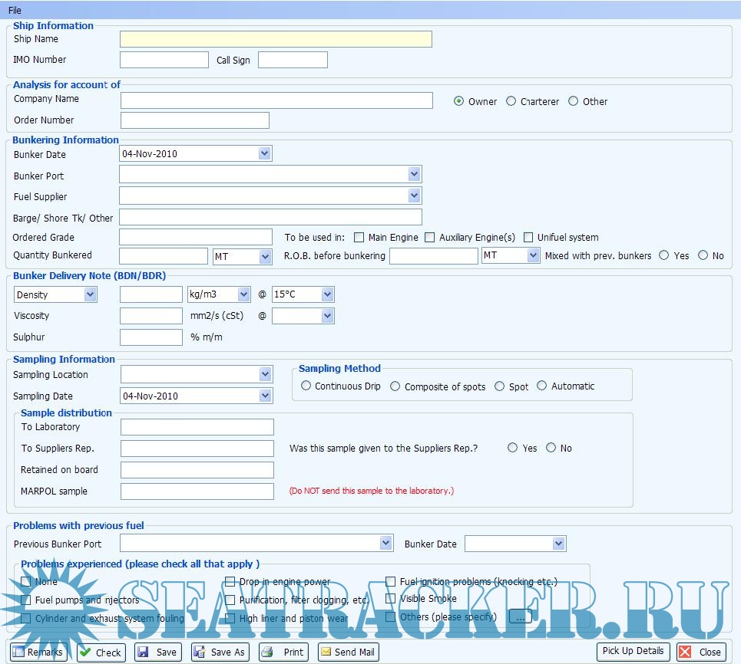Viewport: 741px width, 664px height.
Task: Enable the Main Engine checkbox
Action: pos(359,238)
